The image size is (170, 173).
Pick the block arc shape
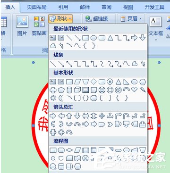point(127,90)
